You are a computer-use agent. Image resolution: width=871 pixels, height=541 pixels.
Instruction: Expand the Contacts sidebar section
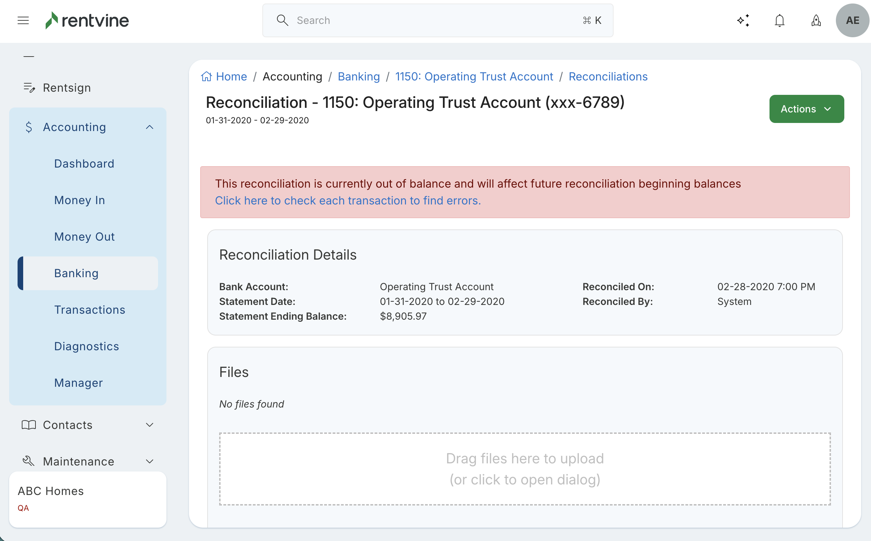[150, 425]
